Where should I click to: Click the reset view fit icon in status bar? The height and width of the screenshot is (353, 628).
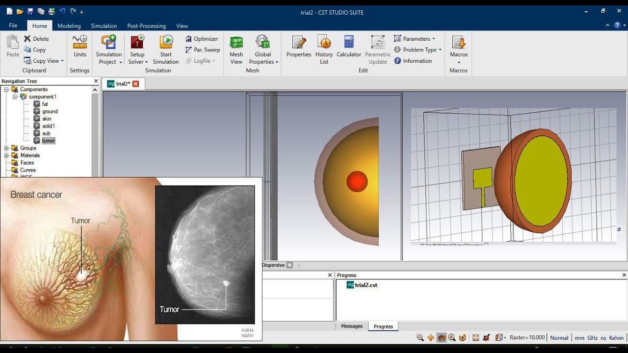475,337
